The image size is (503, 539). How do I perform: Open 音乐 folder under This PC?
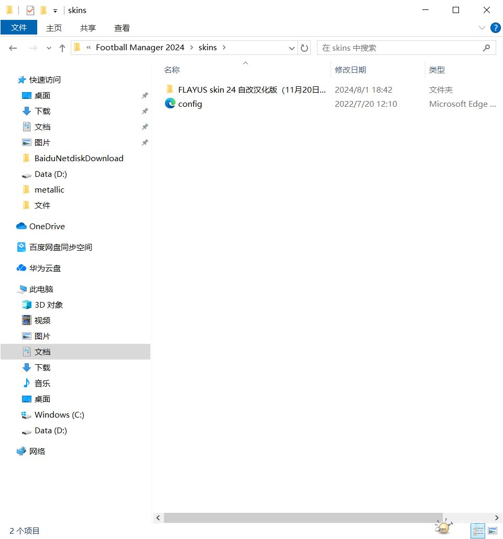42,383
